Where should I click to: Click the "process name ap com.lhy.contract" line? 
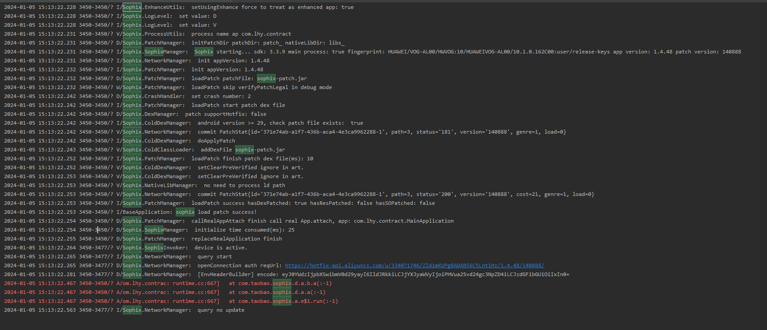tap(241, 34)
